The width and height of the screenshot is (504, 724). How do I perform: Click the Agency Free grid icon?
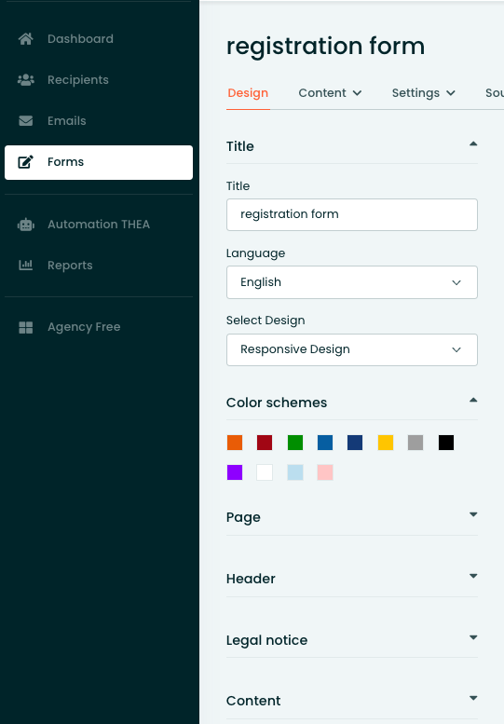tap(26, 327)
